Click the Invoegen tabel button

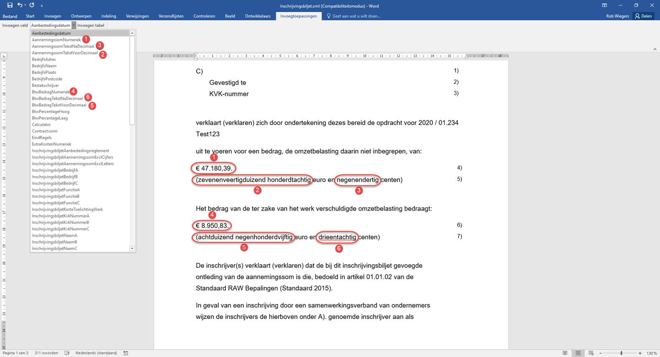91,26
